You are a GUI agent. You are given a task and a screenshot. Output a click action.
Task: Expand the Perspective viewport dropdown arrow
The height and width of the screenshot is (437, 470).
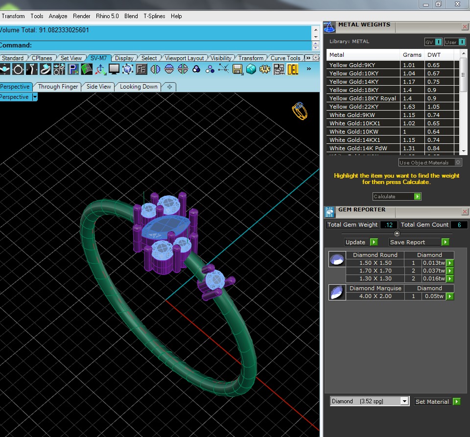[x=35, y=97]
